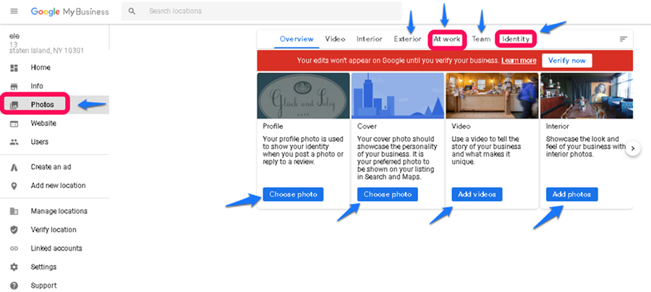Open the Video card thumbnail

tap(492, 96)
